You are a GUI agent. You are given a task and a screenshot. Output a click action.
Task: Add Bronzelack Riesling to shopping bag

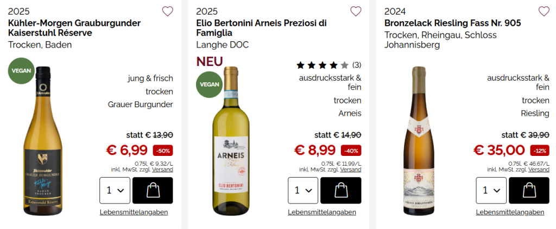tap(529, 191)
